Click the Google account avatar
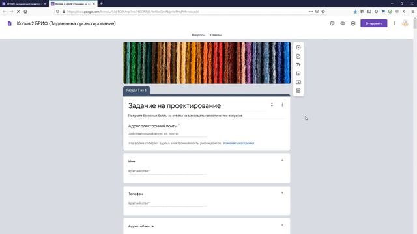The width and height of the screenshot is (417, 234). click(x=405, y=23)
